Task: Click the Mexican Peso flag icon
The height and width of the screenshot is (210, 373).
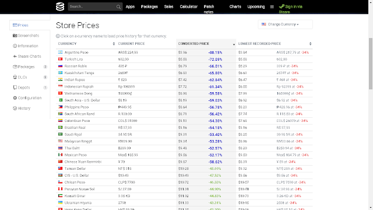Action: 61,155
